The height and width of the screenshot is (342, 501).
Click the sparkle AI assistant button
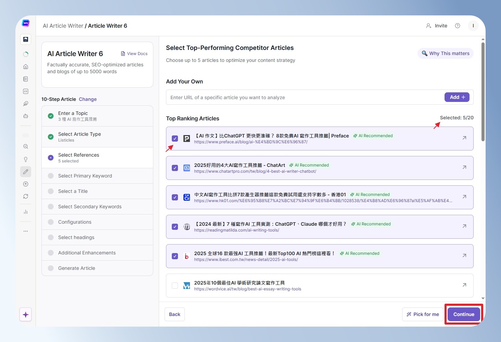[26, 315]
